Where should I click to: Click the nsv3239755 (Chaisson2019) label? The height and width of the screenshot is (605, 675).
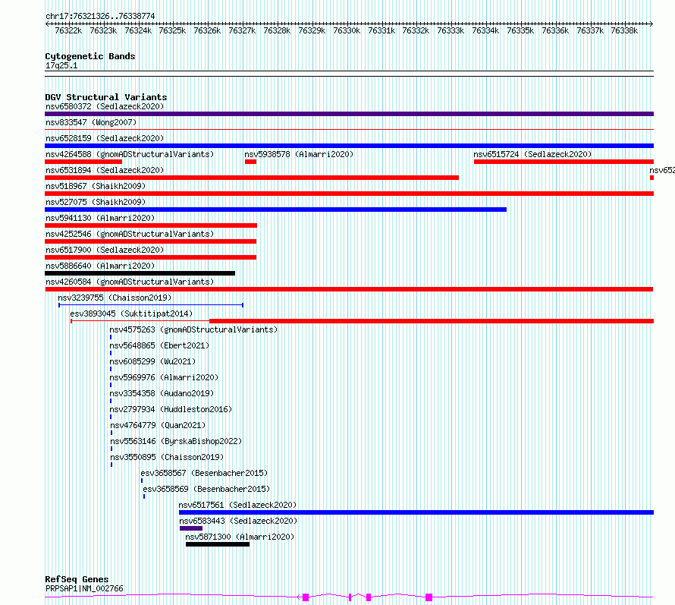[115, 298]
